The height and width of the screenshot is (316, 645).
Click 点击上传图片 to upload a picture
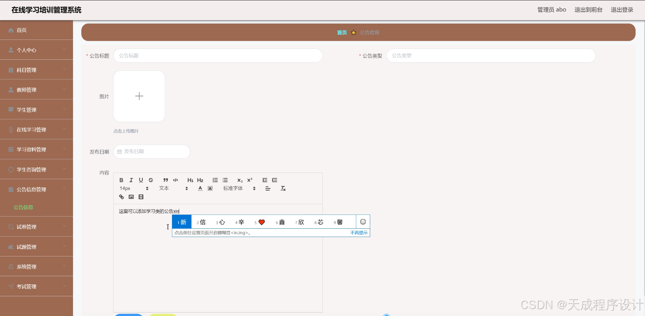(x=126, y=131)
